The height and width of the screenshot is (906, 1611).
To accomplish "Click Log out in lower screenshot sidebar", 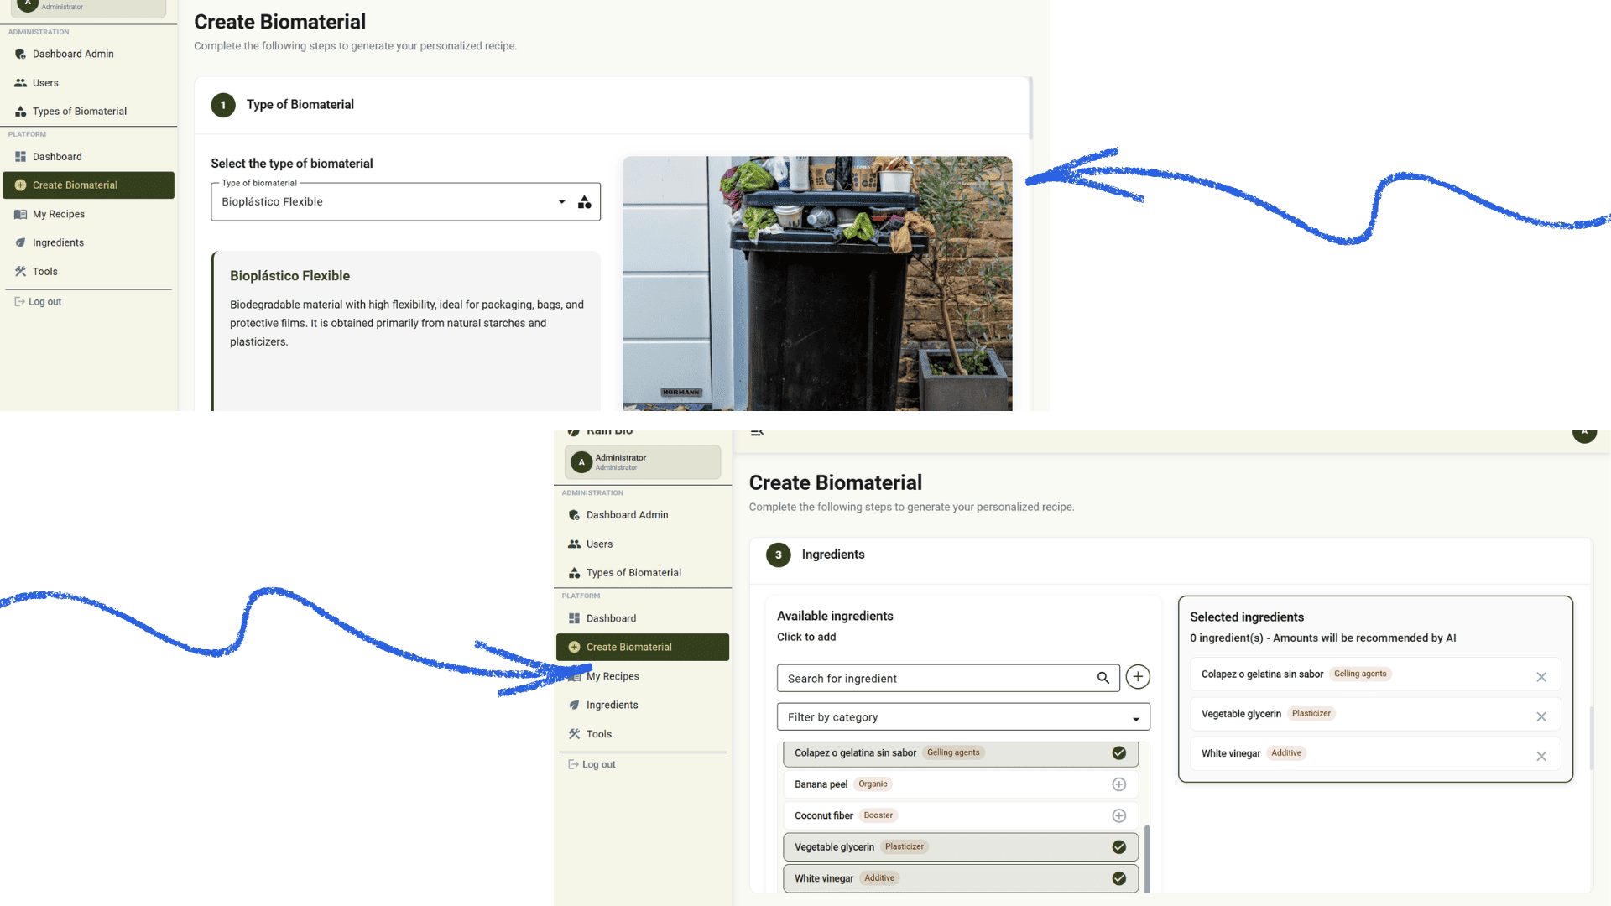I will tap(592, 765).
